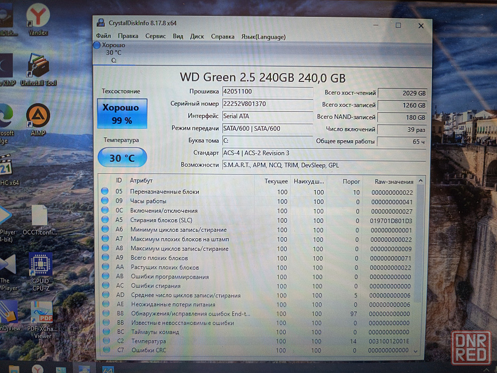Click the total working time value 65 ч
Image resolution: width=497 pixels, height=373 pixels.
[401, 142]
